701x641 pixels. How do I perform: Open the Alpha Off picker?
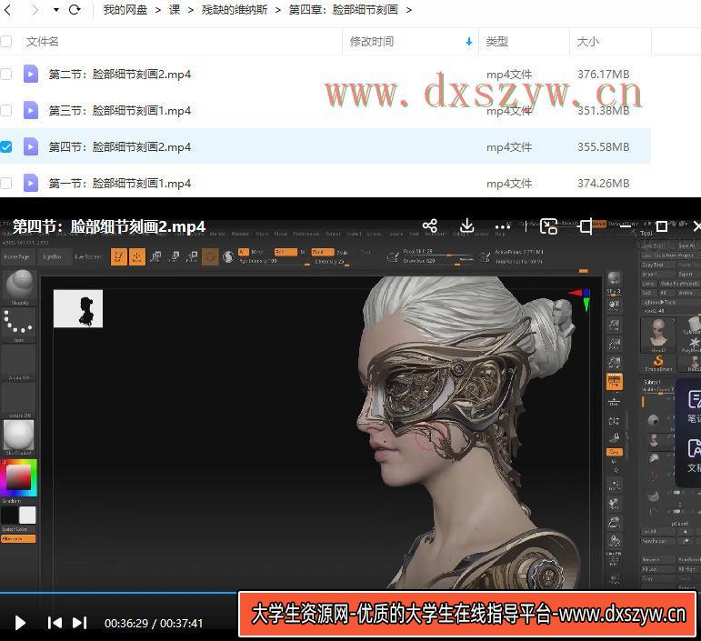[x=19, y=363]
